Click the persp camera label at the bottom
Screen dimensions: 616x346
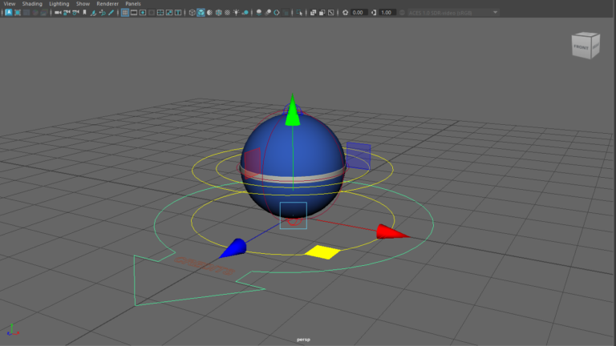[x=305, y=340]
